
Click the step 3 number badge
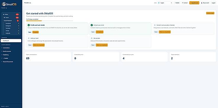click(x=155, y=25)
